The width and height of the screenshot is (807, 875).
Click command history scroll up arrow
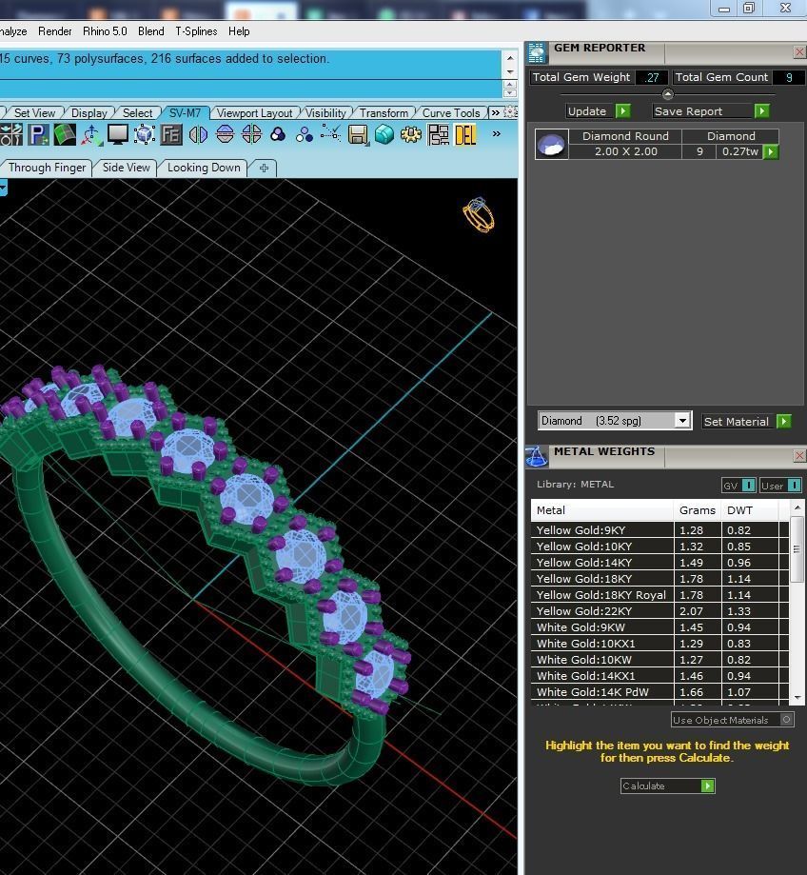pyautogui.click(x=510, y=58)
